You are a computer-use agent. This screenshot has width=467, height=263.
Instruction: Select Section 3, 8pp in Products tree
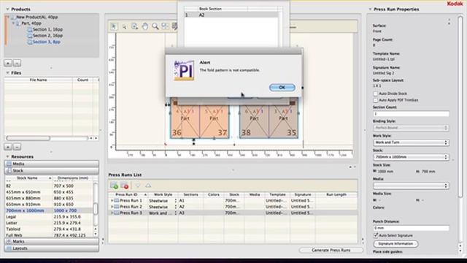(x=47, y=42)
